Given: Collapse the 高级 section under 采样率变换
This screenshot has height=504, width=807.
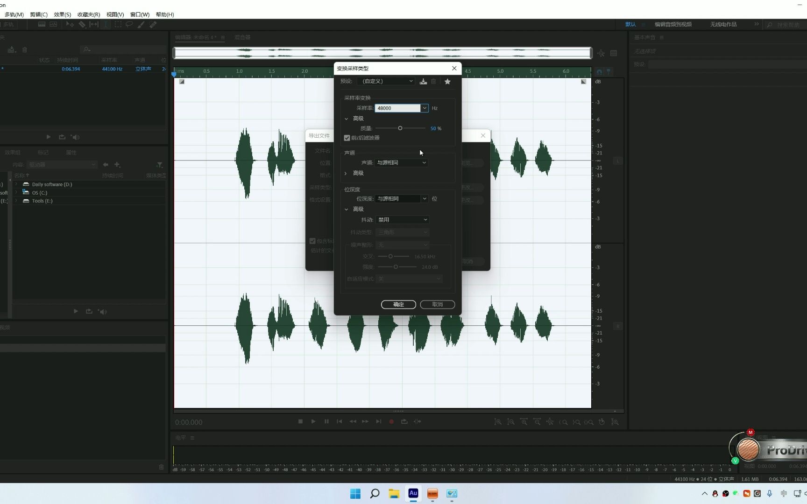Looking at the screenshot, I should tap(347, 119).
